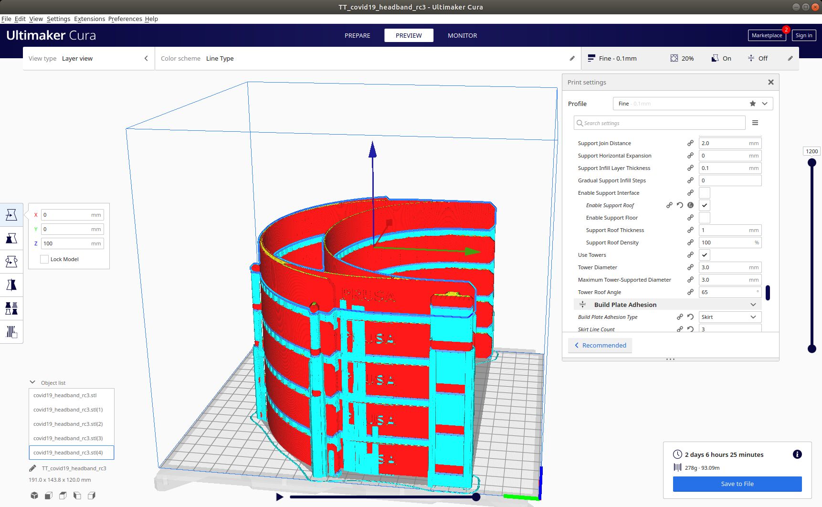Select covid19_headband_rc3.stl(2) in object list
Screen dimensions: 822x507
pyautogui.click(x=71, y=424)
